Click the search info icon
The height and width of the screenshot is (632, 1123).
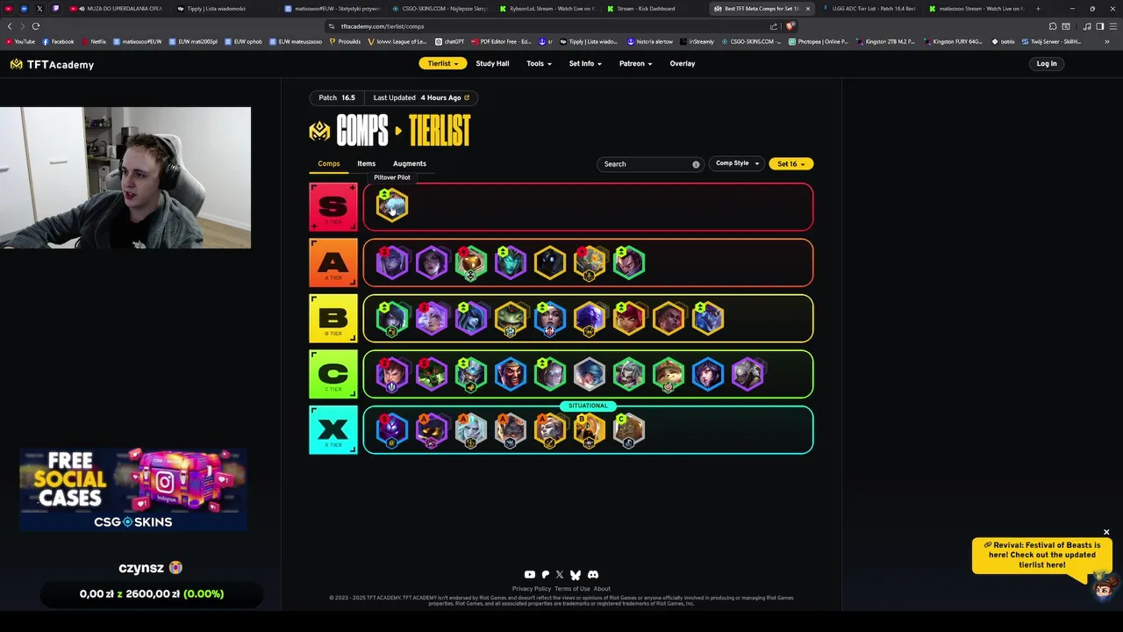696,164
